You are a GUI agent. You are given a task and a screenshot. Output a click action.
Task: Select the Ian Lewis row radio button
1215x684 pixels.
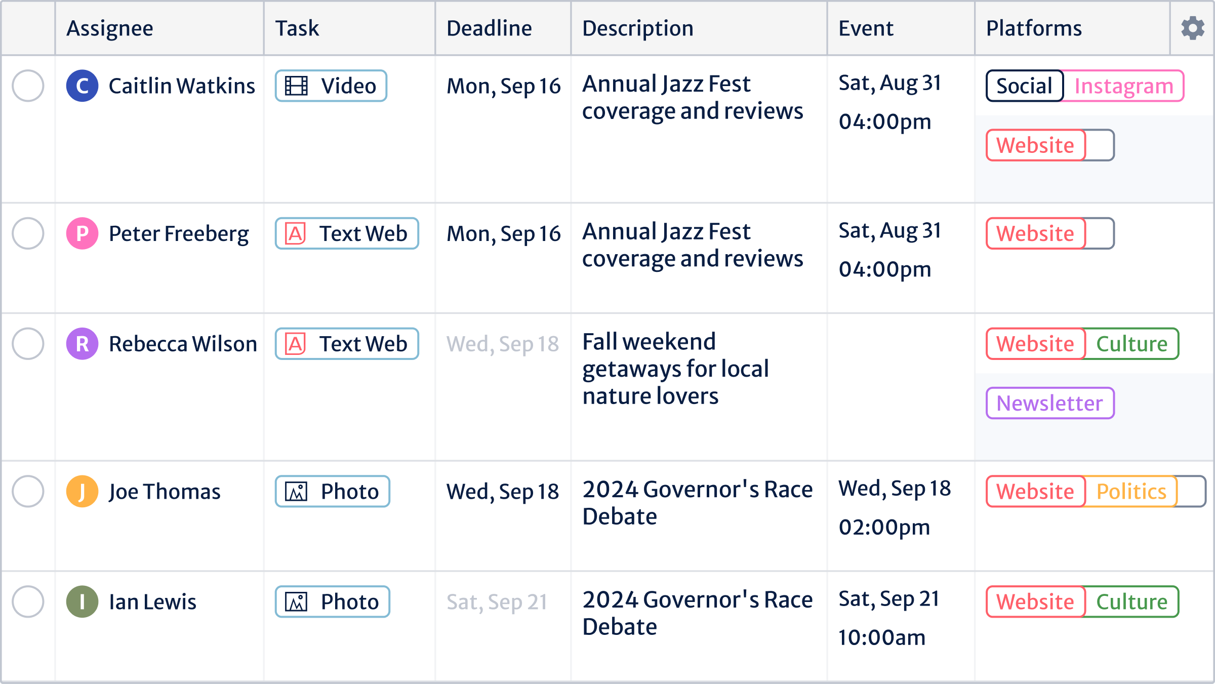click(x=28, y=601)
